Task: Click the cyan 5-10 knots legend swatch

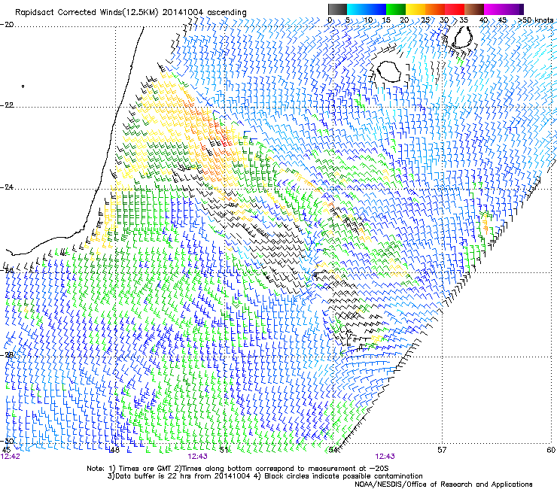Action: (x=357, y=9)
